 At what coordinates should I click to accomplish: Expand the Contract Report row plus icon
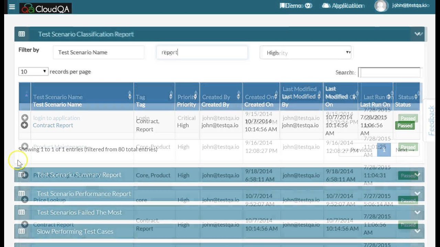pos(24,125)
